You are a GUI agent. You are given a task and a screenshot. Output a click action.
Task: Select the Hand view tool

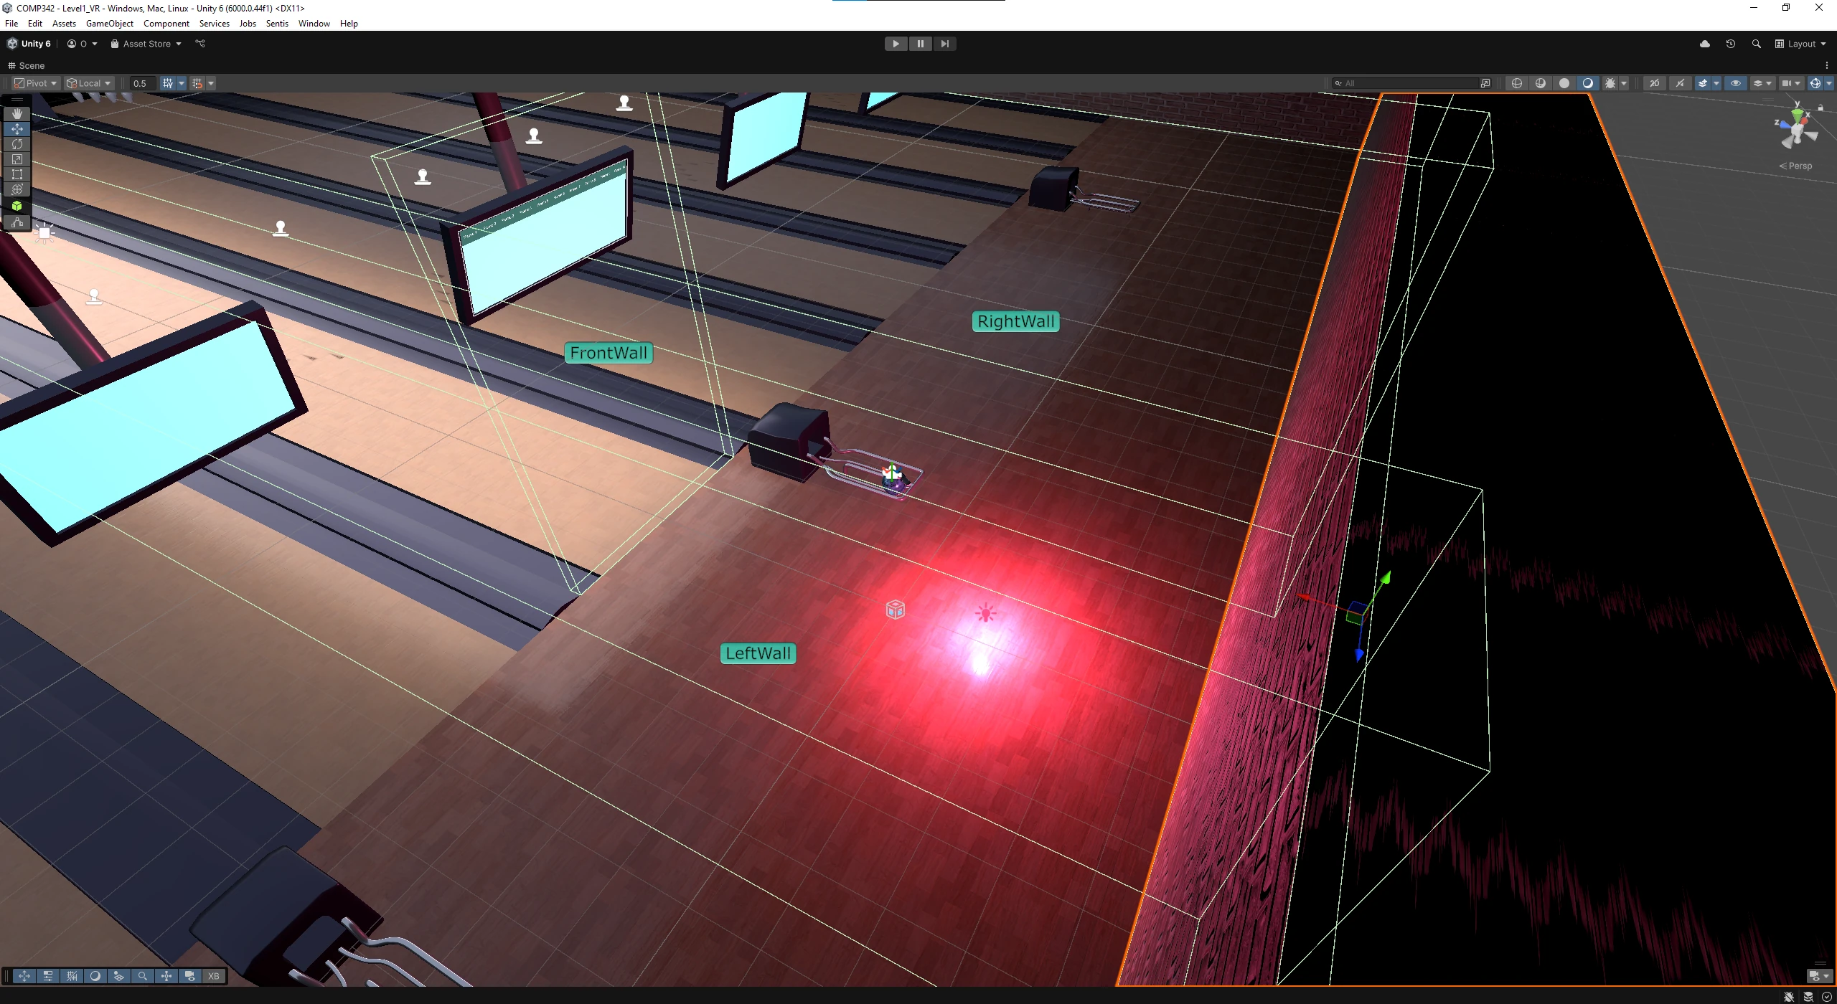[17, 114]
